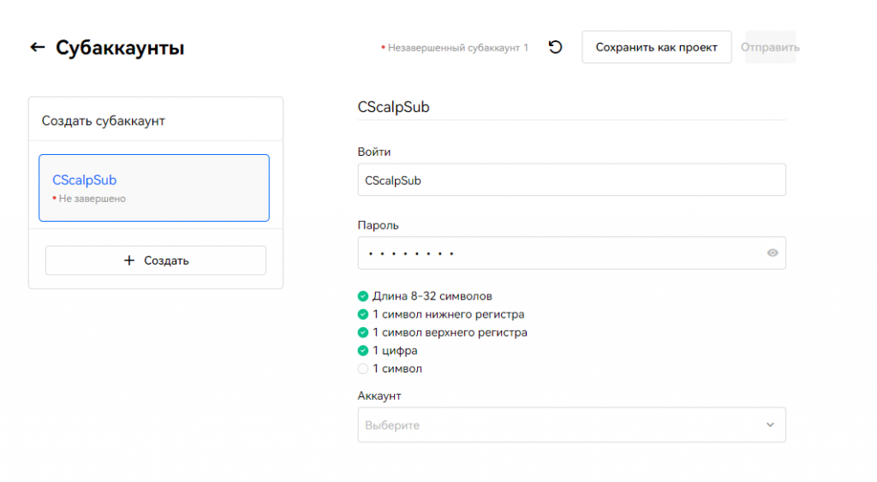Image resolution: width=877 pixels, height=482 pixels.
Task: Click the green check beside 1 цифра
Action: [x=363, y=351]
